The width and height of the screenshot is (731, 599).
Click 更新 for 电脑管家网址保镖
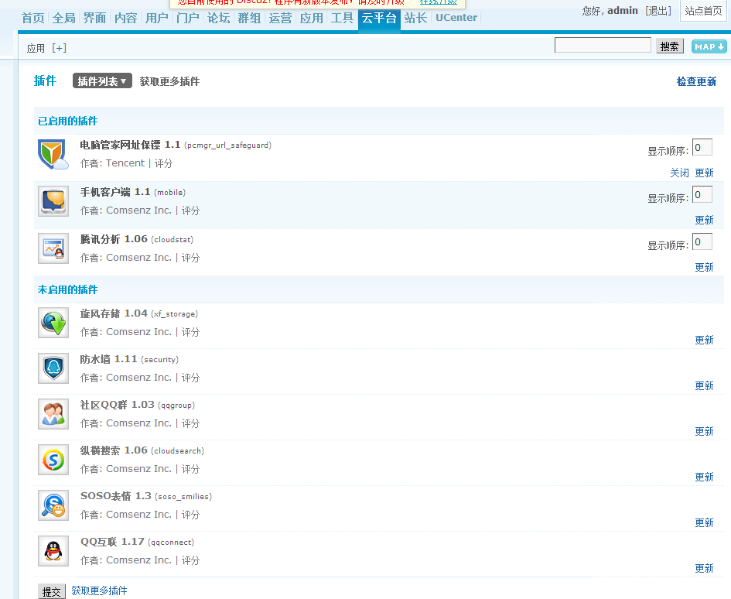704,173
